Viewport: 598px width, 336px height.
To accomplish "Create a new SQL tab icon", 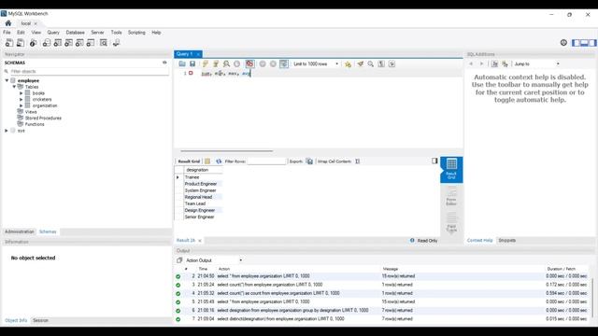I will click(9, 43).
